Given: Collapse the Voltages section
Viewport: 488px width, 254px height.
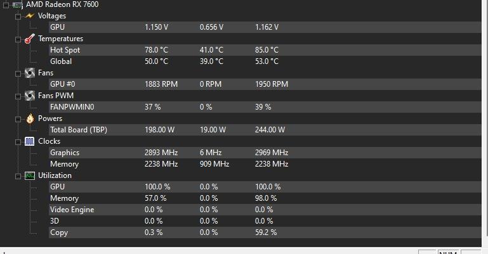Looking at the screenshot, I should 18,16.
